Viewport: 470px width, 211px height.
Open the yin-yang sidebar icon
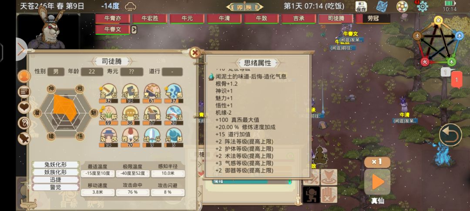(x=24, y=123)
